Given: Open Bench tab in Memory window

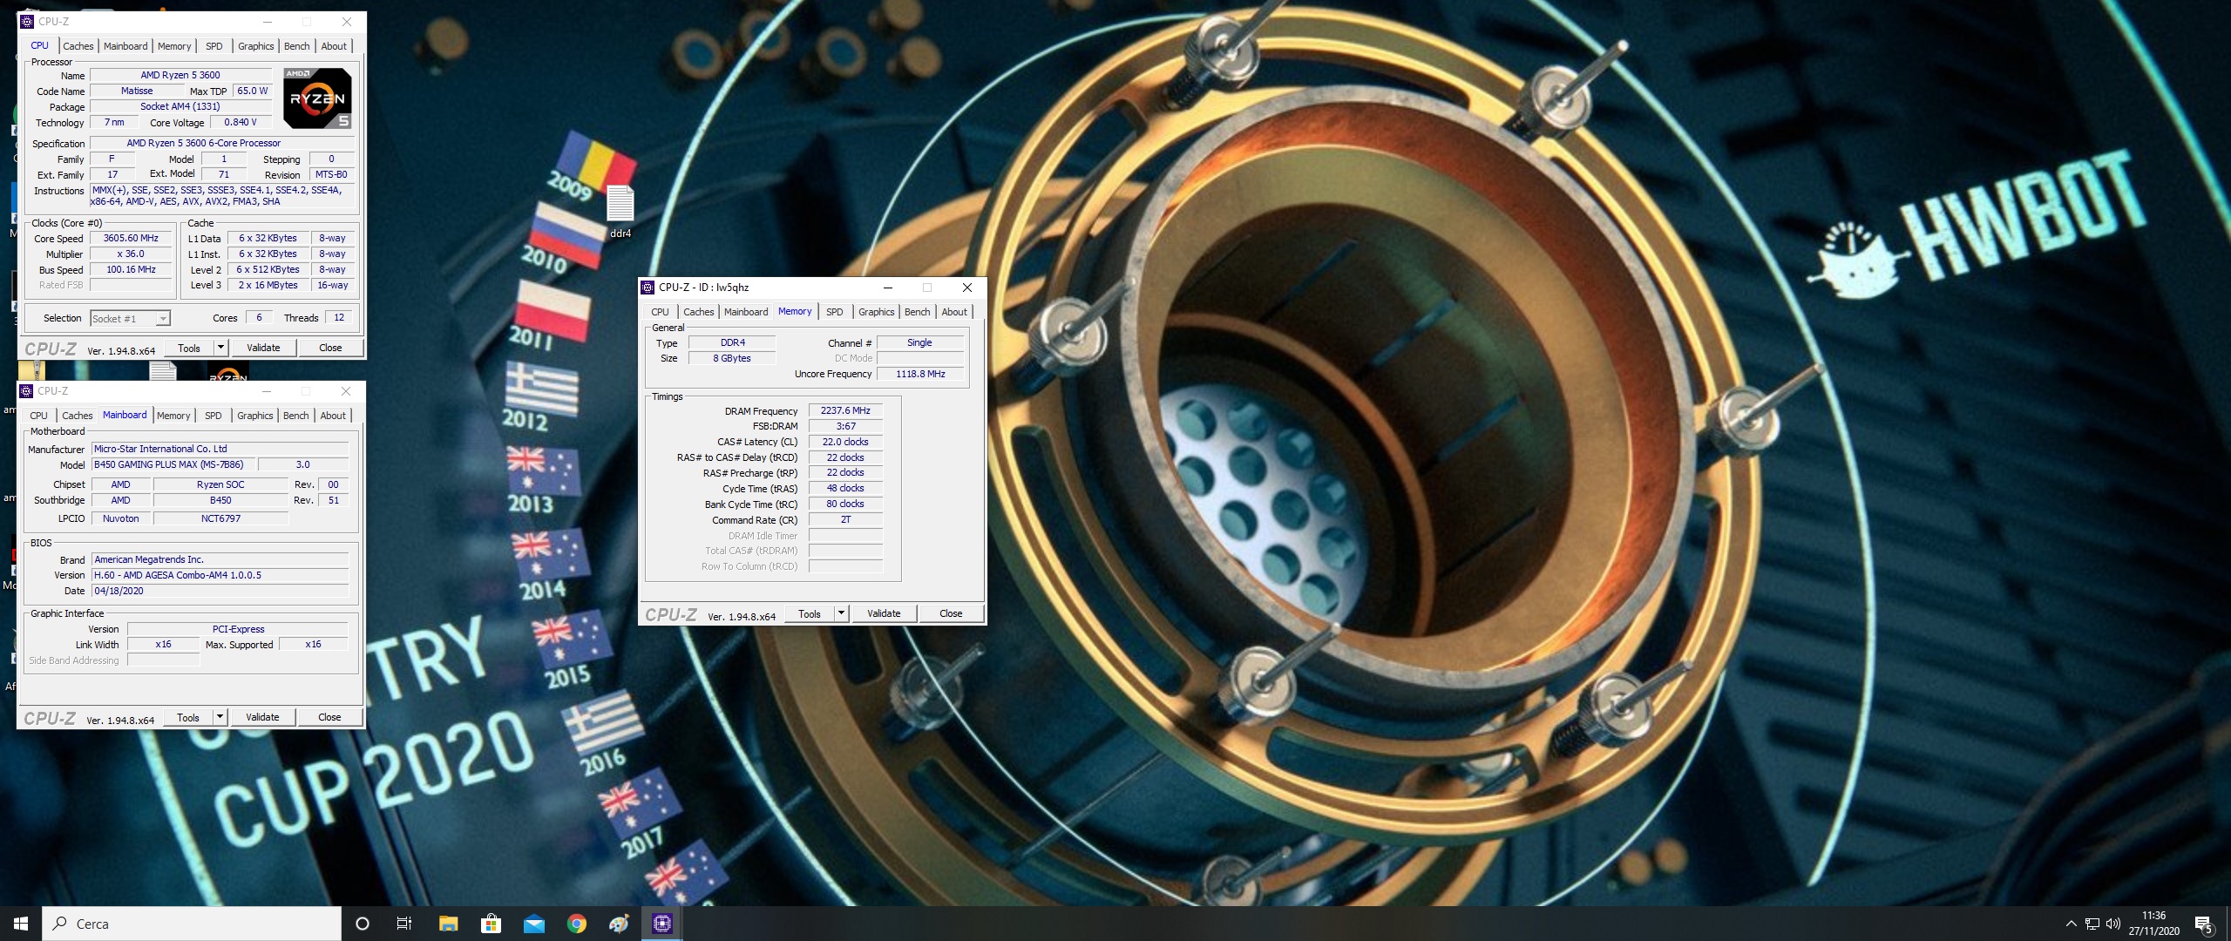Looking at the screenshot, I should (918, 312).
